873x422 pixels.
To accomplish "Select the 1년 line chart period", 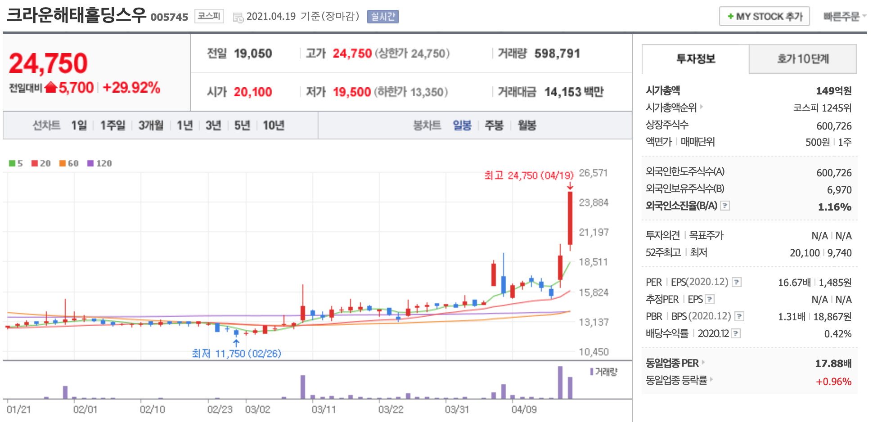I will [184, 125].
